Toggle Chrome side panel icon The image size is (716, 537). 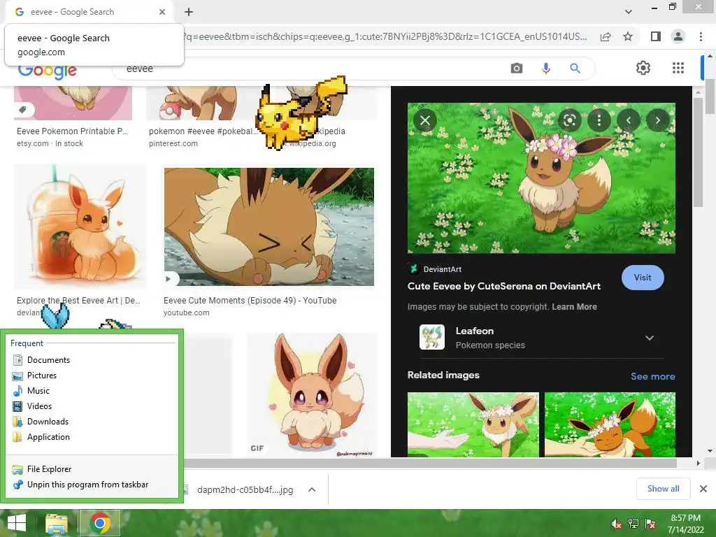click(656, 36)
